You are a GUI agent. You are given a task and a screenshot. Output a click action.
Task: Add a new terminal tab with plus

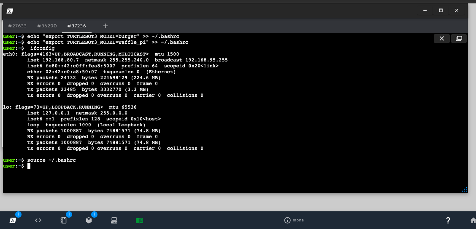pyautogui.click(x=105, y=26)
